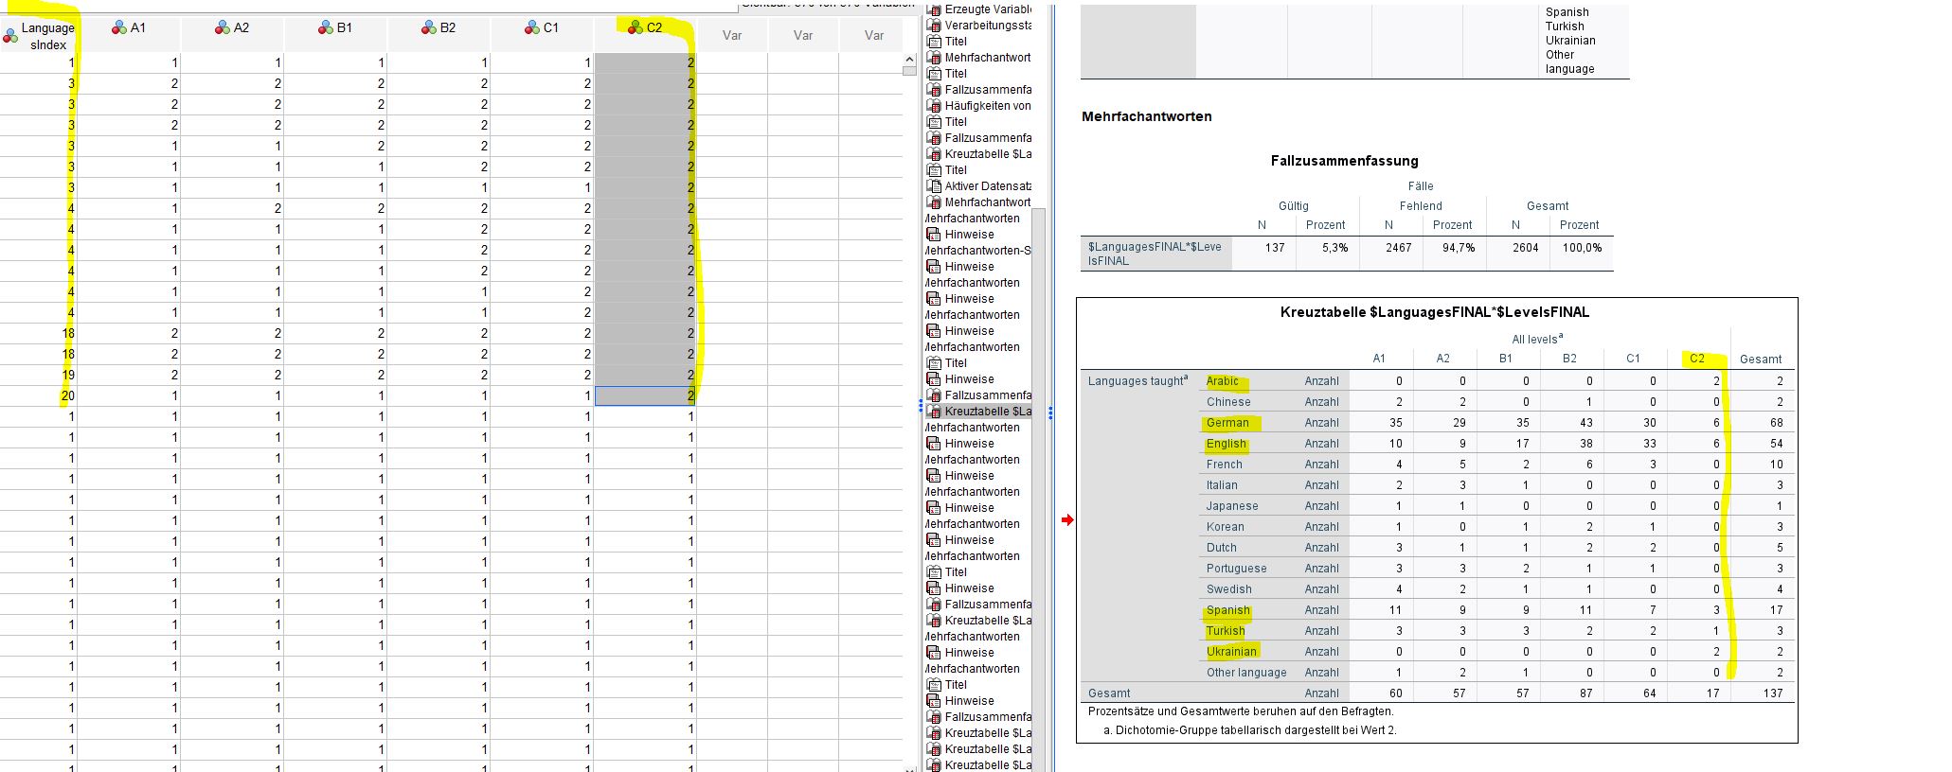Click the highlighted C2 column header in crosstab

(1696, 359)
